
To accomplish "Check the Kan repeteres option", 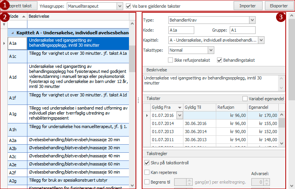I will [147, 172].
